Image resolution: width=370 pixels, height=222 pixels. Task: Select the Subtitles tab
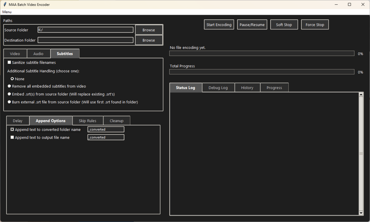(65, 53)
